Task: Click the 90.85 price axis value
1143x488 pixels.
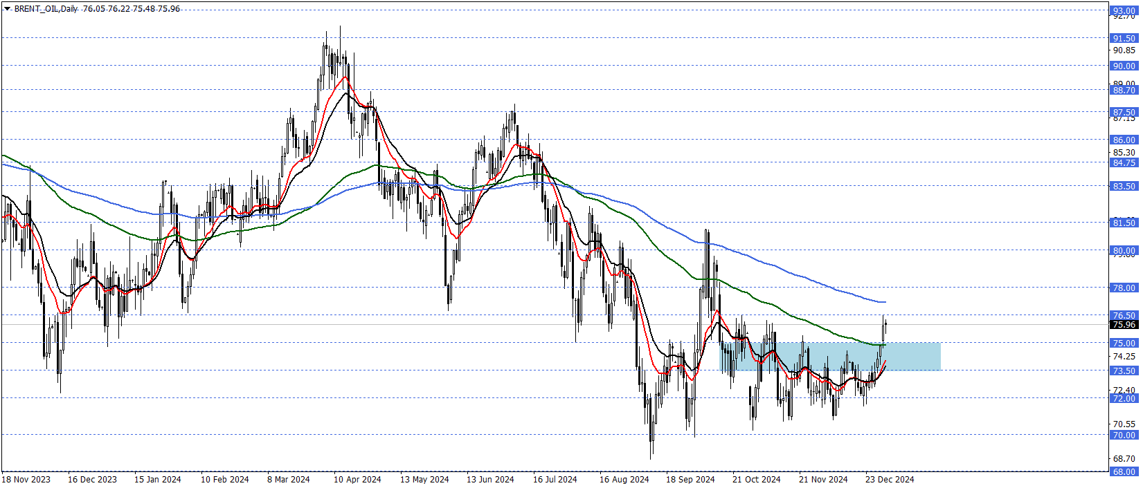Action: (x=1124, y=50)
